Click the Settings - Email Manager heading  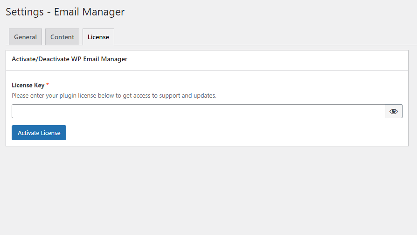coord(65,12)
